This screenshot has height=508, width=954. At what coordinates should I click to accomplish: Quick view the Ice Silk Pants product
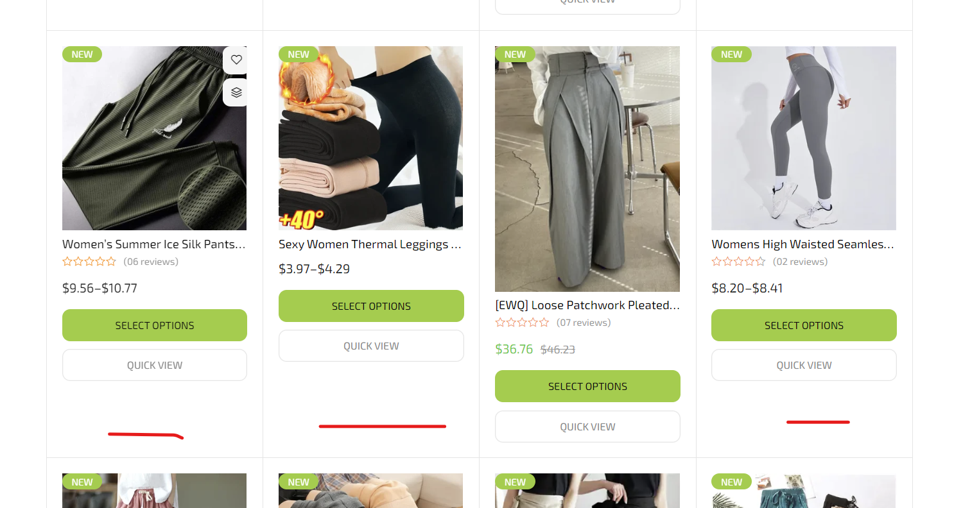155,365
